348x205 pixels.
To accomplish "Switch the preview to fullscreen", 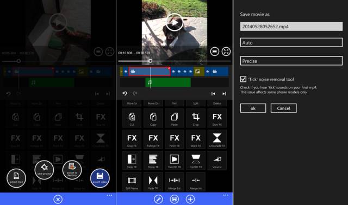I will [x=226, y=52].
